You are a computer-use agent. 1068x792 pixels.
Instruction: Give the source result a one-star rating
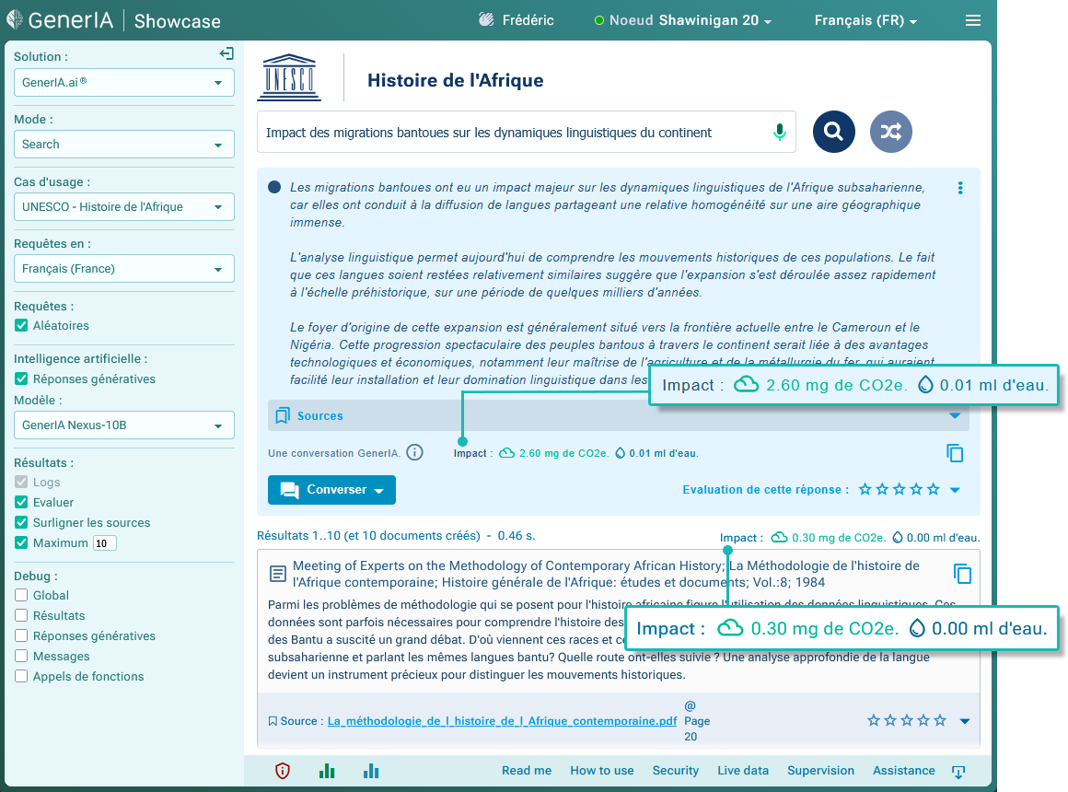coord(874,720)
